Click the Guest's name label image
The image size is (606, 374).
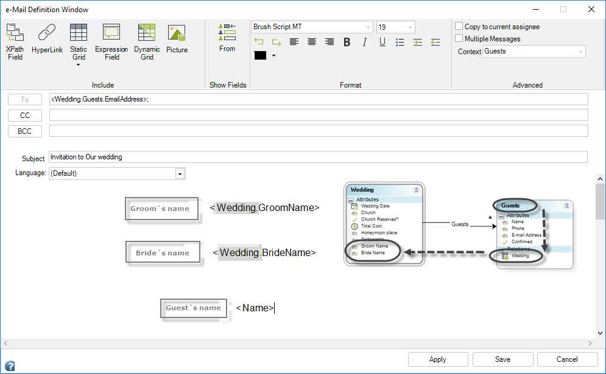[x=194, y=308]
